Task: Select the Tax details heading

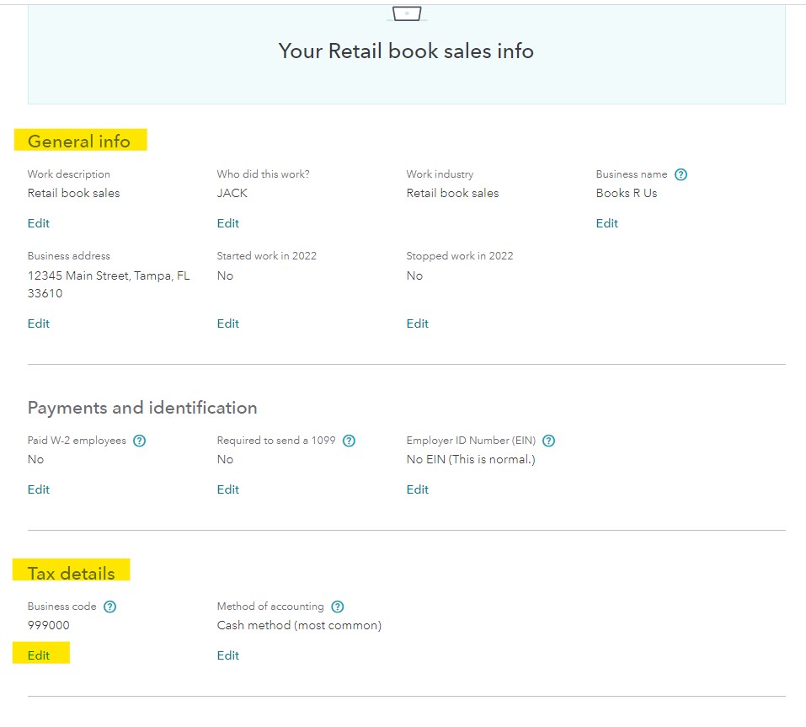Action: [x=72, y=574]
